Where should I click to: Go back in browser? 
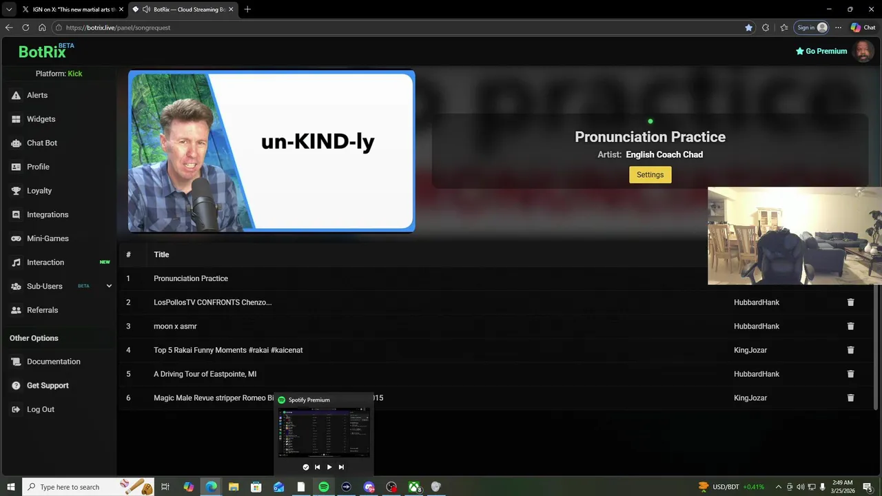click(9, 28)
